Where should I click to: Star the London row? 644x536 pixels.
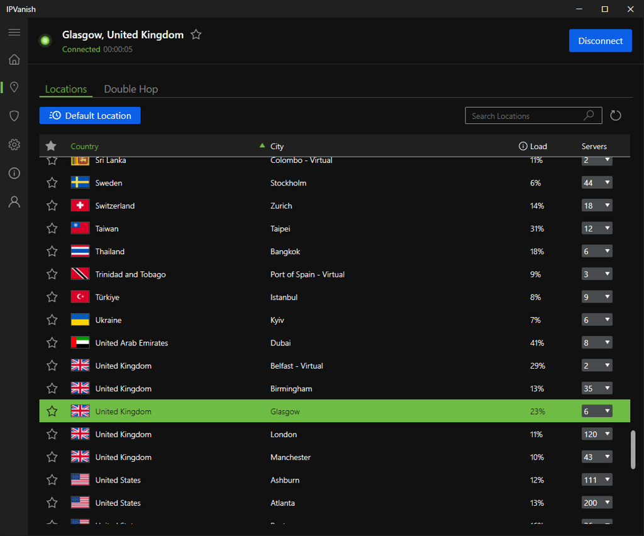pos(52,434)
